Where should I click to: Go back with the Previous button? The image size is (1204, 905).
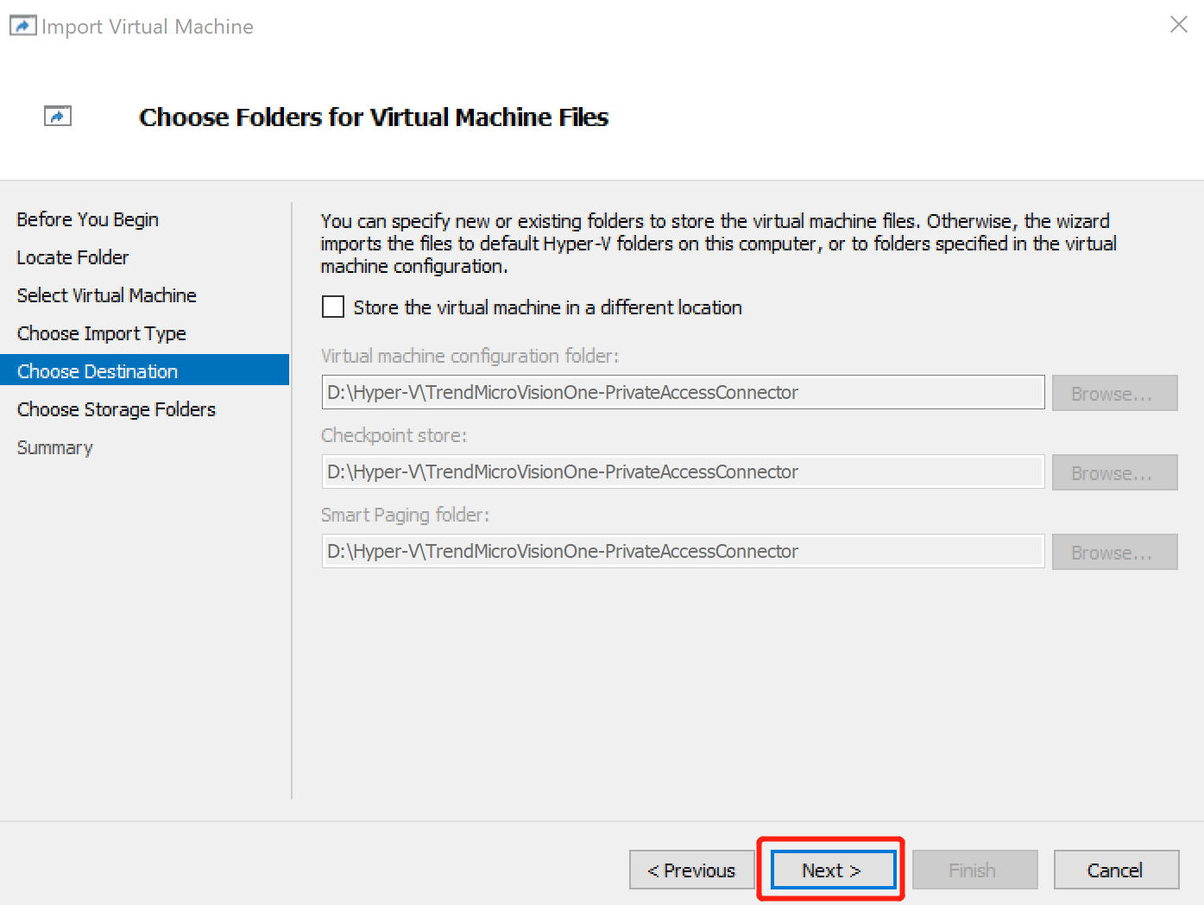point(691,870)
